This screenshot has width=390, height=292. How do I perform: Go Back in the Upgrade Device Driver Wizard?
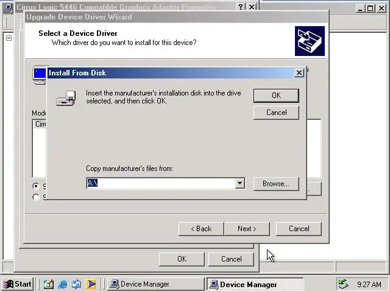click(x=201, y=229)
